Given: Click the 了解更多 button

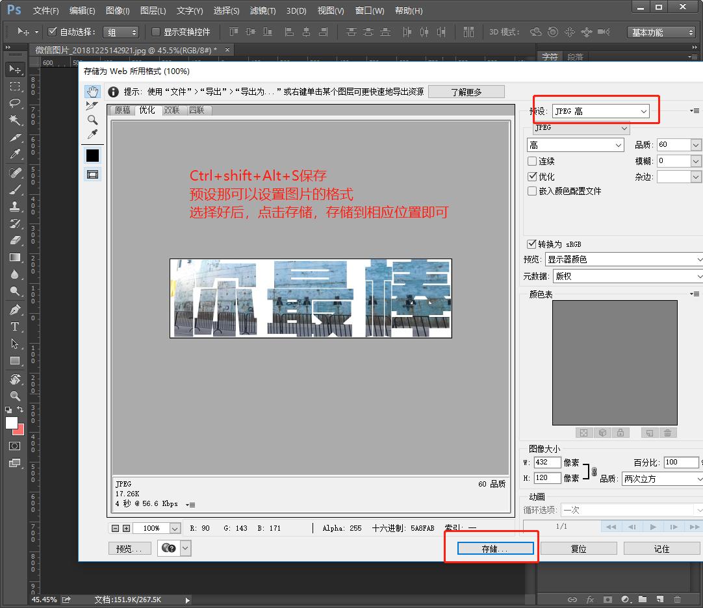Looking at the screenshot, I should coord(466,92).
